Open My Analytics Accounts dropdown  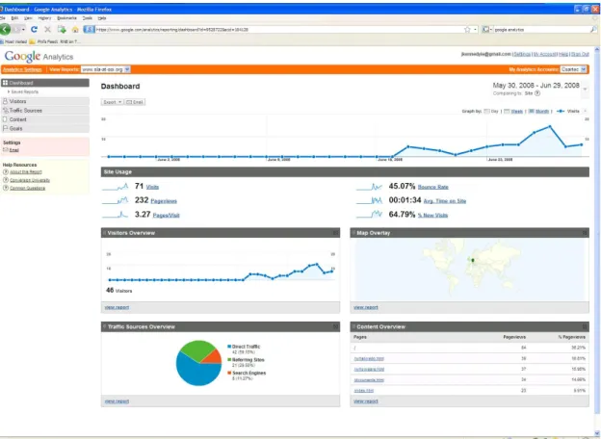pos(573,69)
